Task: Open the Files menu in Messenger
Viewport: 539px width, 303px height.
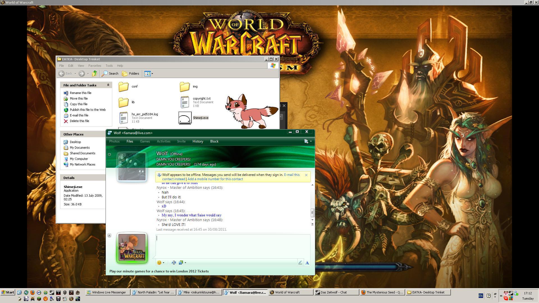Action: (x=130, y=141)
